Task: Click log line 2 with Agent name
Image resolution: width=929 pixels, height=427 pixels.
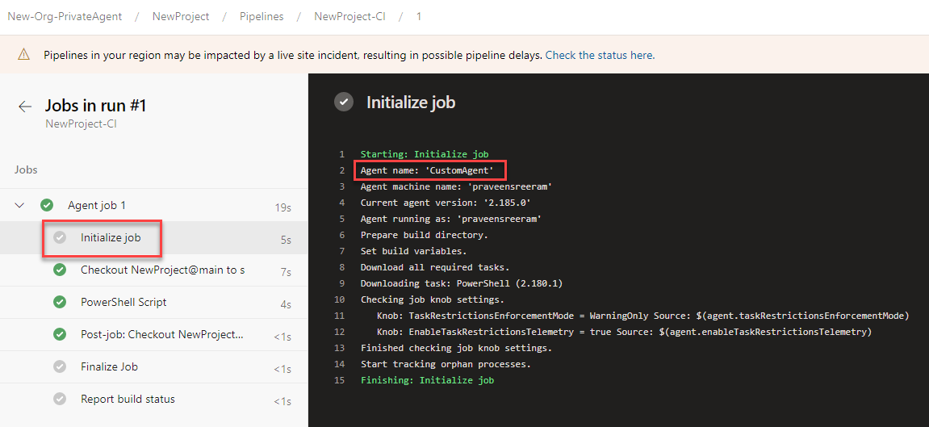Action: (x=427, y=170)
